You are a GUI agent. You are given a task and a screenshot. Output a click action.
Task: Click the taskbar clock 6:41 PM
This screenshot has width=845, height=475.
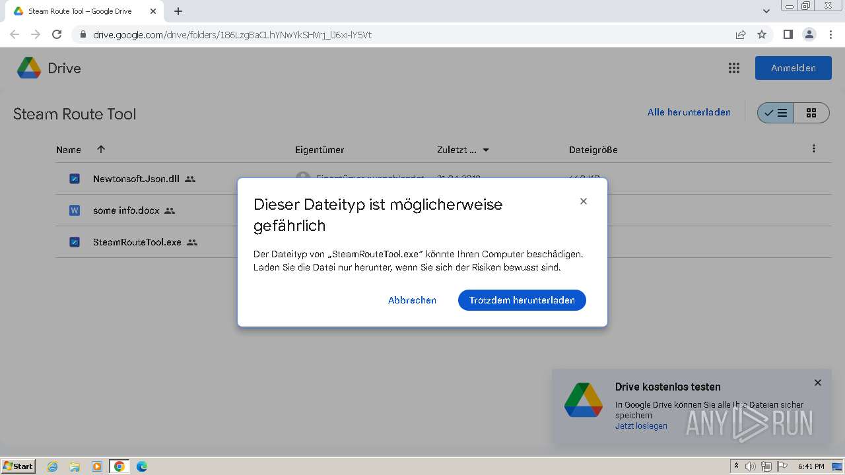point(811,466)
